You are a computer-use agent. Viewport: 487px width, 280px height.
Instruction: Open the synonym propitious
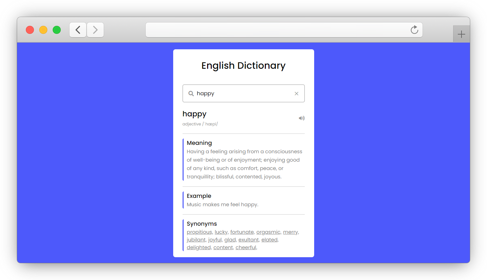(x=199, y=232)
